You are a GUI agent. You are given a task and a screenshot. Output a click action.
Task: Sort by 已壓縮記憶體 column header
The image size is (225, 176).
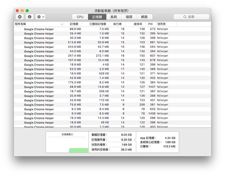point(96,24)
